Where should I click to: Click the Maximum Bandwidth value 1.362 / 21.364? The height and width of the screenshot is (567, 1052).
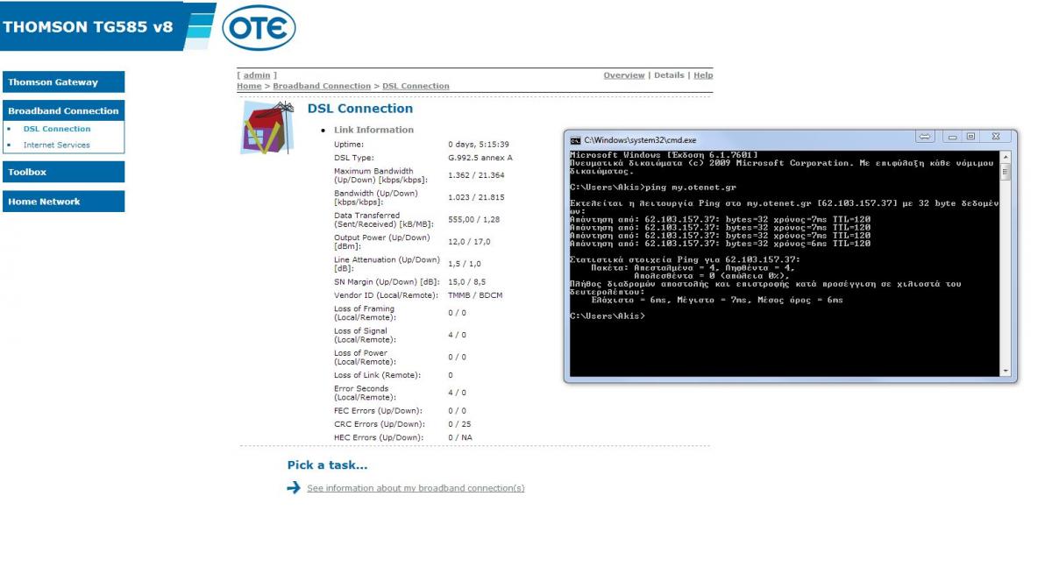(x=476, y=175)
